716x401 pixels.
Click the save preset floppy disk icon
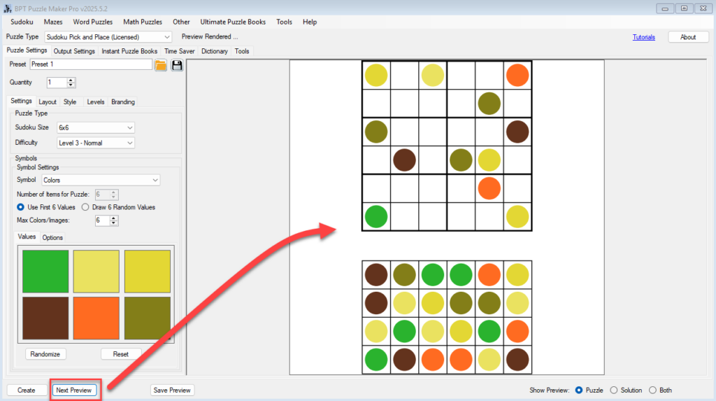point(177,65)
